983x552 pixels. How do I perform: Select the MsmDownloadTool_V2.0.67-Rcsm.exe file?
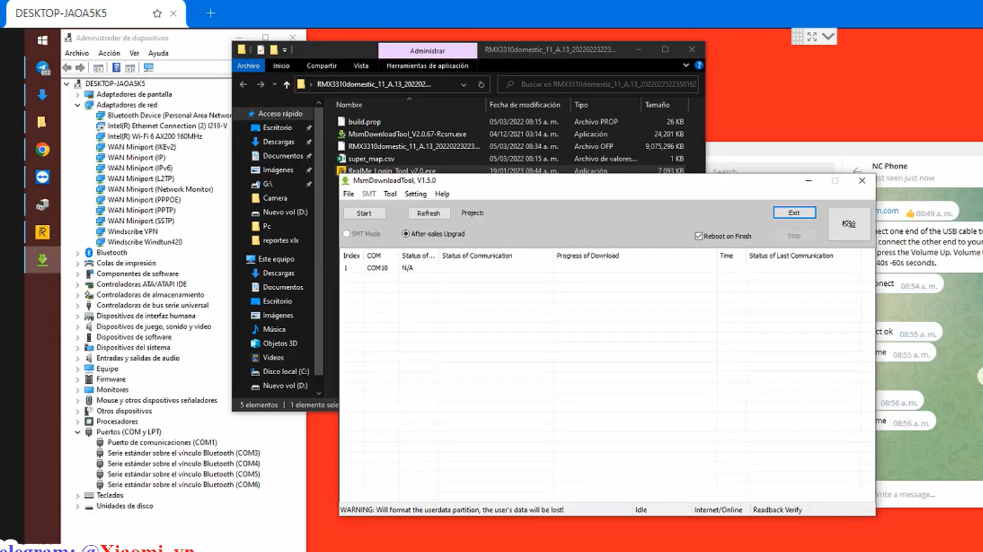pos(407,134)
